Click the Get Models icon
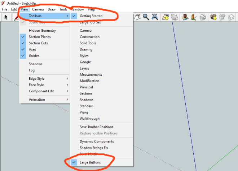 [x=213, y=17]
